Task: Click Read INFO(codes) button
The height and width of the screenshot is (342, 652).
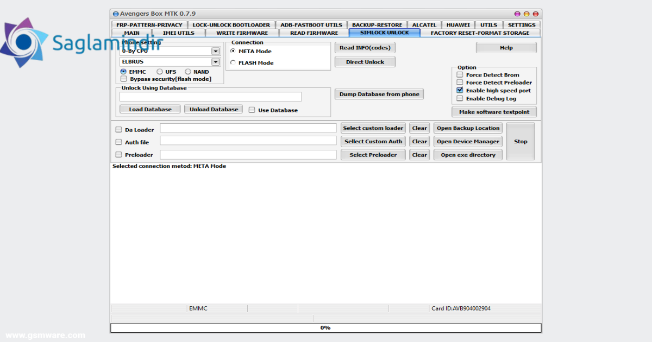Action: point(365,48)
